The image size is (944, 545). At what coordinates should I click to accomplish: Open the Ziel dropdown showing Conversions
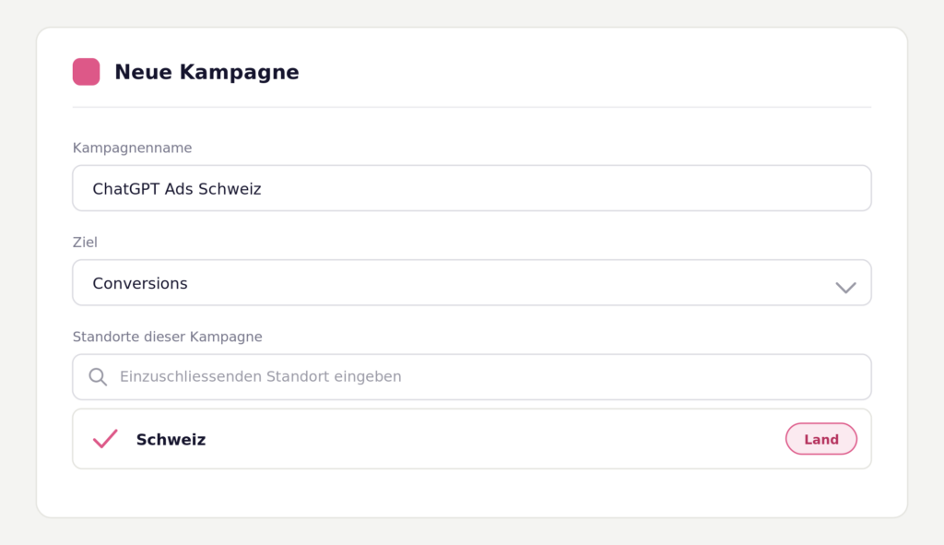point(472,283)
